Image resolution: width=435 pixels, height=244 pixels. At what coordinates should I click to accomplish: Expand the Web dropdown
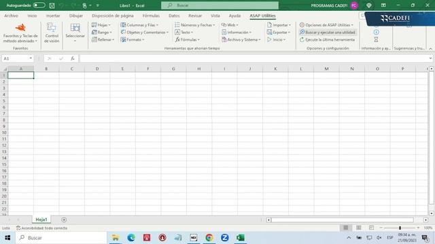(230, 25)
